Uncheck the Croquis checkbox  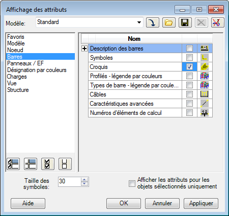pos(189,67)
